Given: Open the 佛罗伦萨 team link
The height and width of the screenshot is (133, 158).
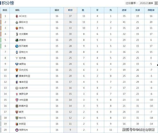Looking at the screenshot, I should [x=23, y=94].
